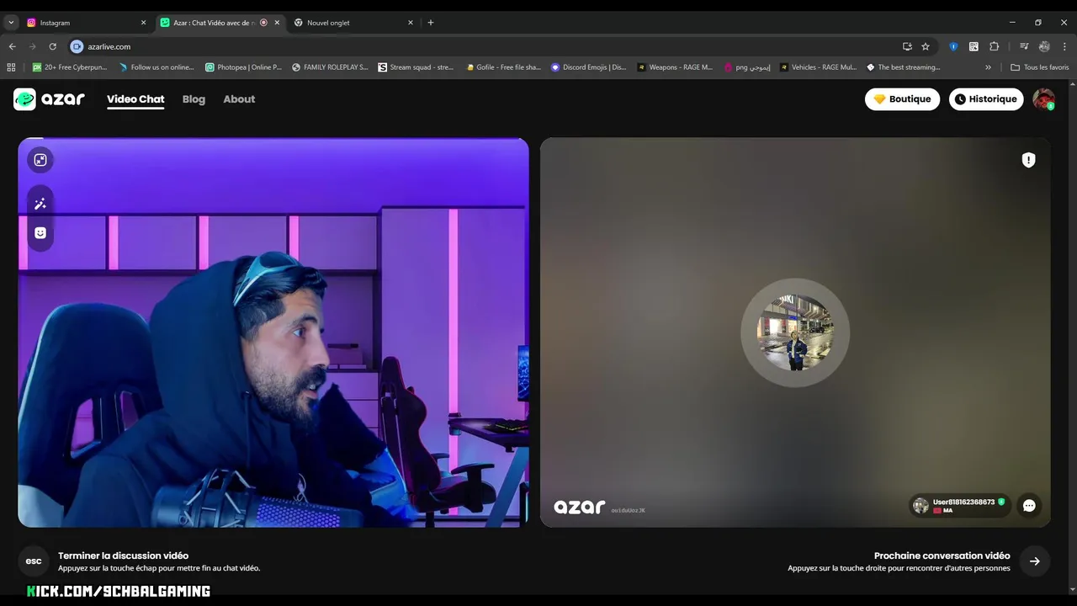Click the media control icon in toolbar
This screenshot has height=606, width=1077.
(1024, 46)
